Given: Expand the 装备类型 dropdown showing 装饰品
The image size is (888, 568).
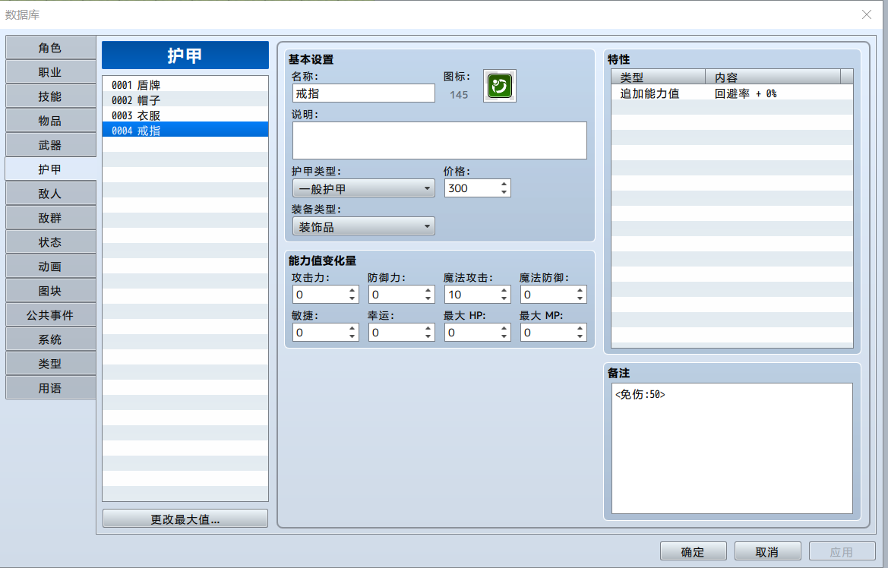Looking at the screenshot, I should (364, 226).
